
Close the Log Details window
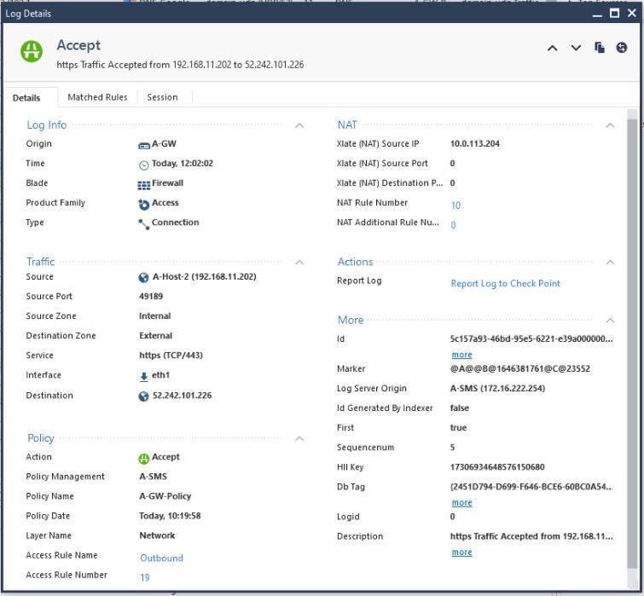[632, 13]
